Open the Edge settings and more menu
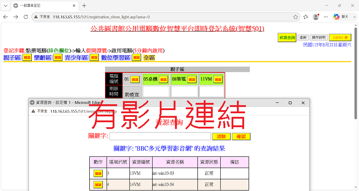This screenshot has height=191, width=359. point(326,17)
